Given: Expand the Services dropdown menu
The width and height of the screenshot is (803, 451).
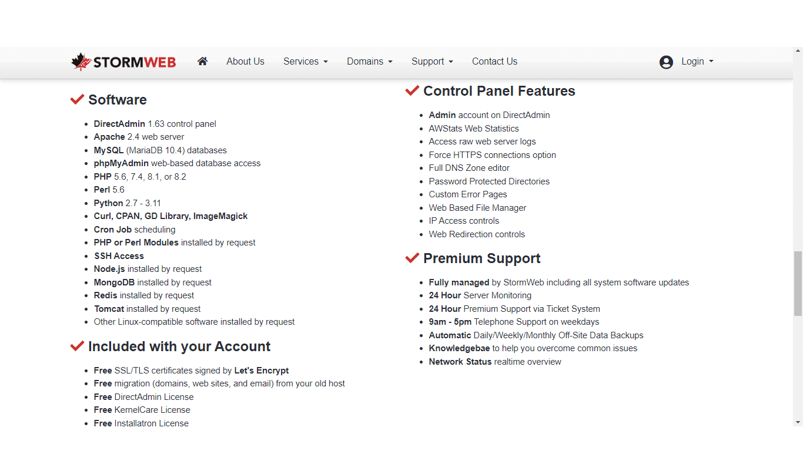Looking at the screenshot, I should [306, 61].
